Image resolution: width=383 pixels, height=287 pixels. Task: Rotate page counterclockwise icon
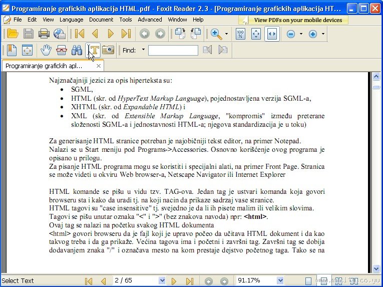pos(196,34)
